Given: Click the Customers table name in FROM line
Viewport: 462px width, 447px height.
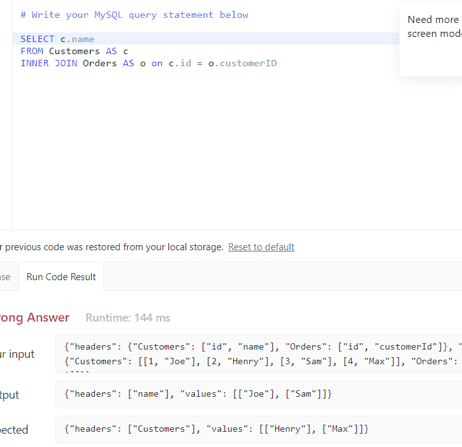Looking at the screenshot, I should 74,51.
